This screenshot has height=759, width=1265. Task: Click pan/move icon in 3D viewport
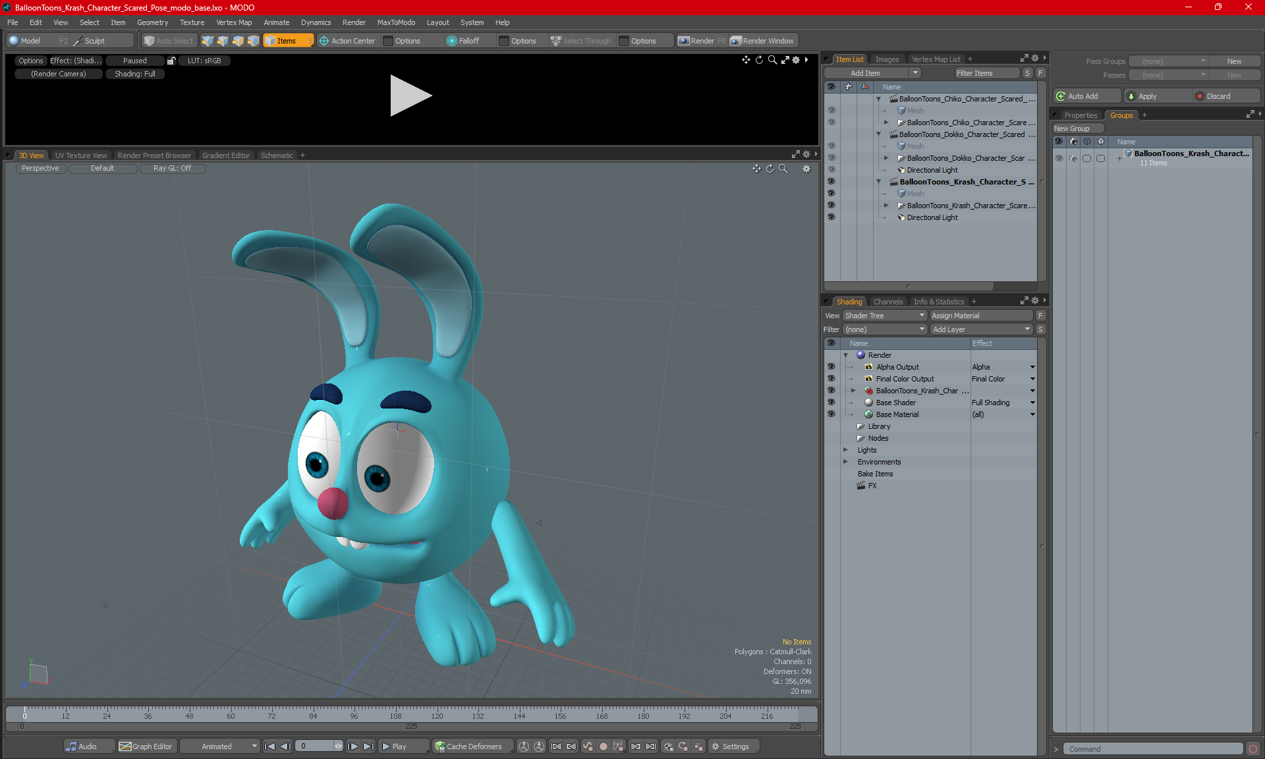point(756,169)
